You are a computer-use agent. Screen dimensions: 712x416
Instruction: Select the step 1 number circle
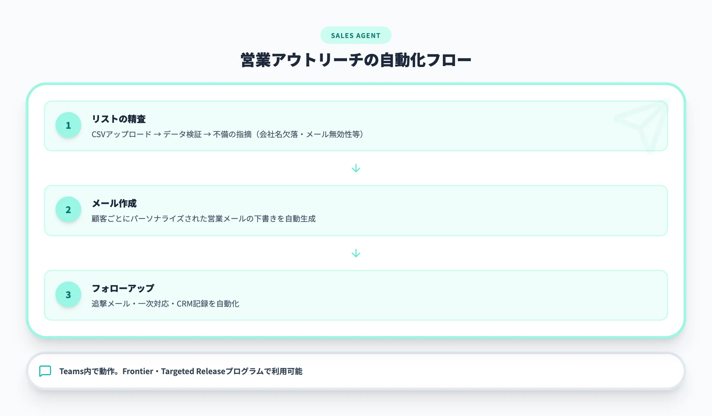click(68, 125)
